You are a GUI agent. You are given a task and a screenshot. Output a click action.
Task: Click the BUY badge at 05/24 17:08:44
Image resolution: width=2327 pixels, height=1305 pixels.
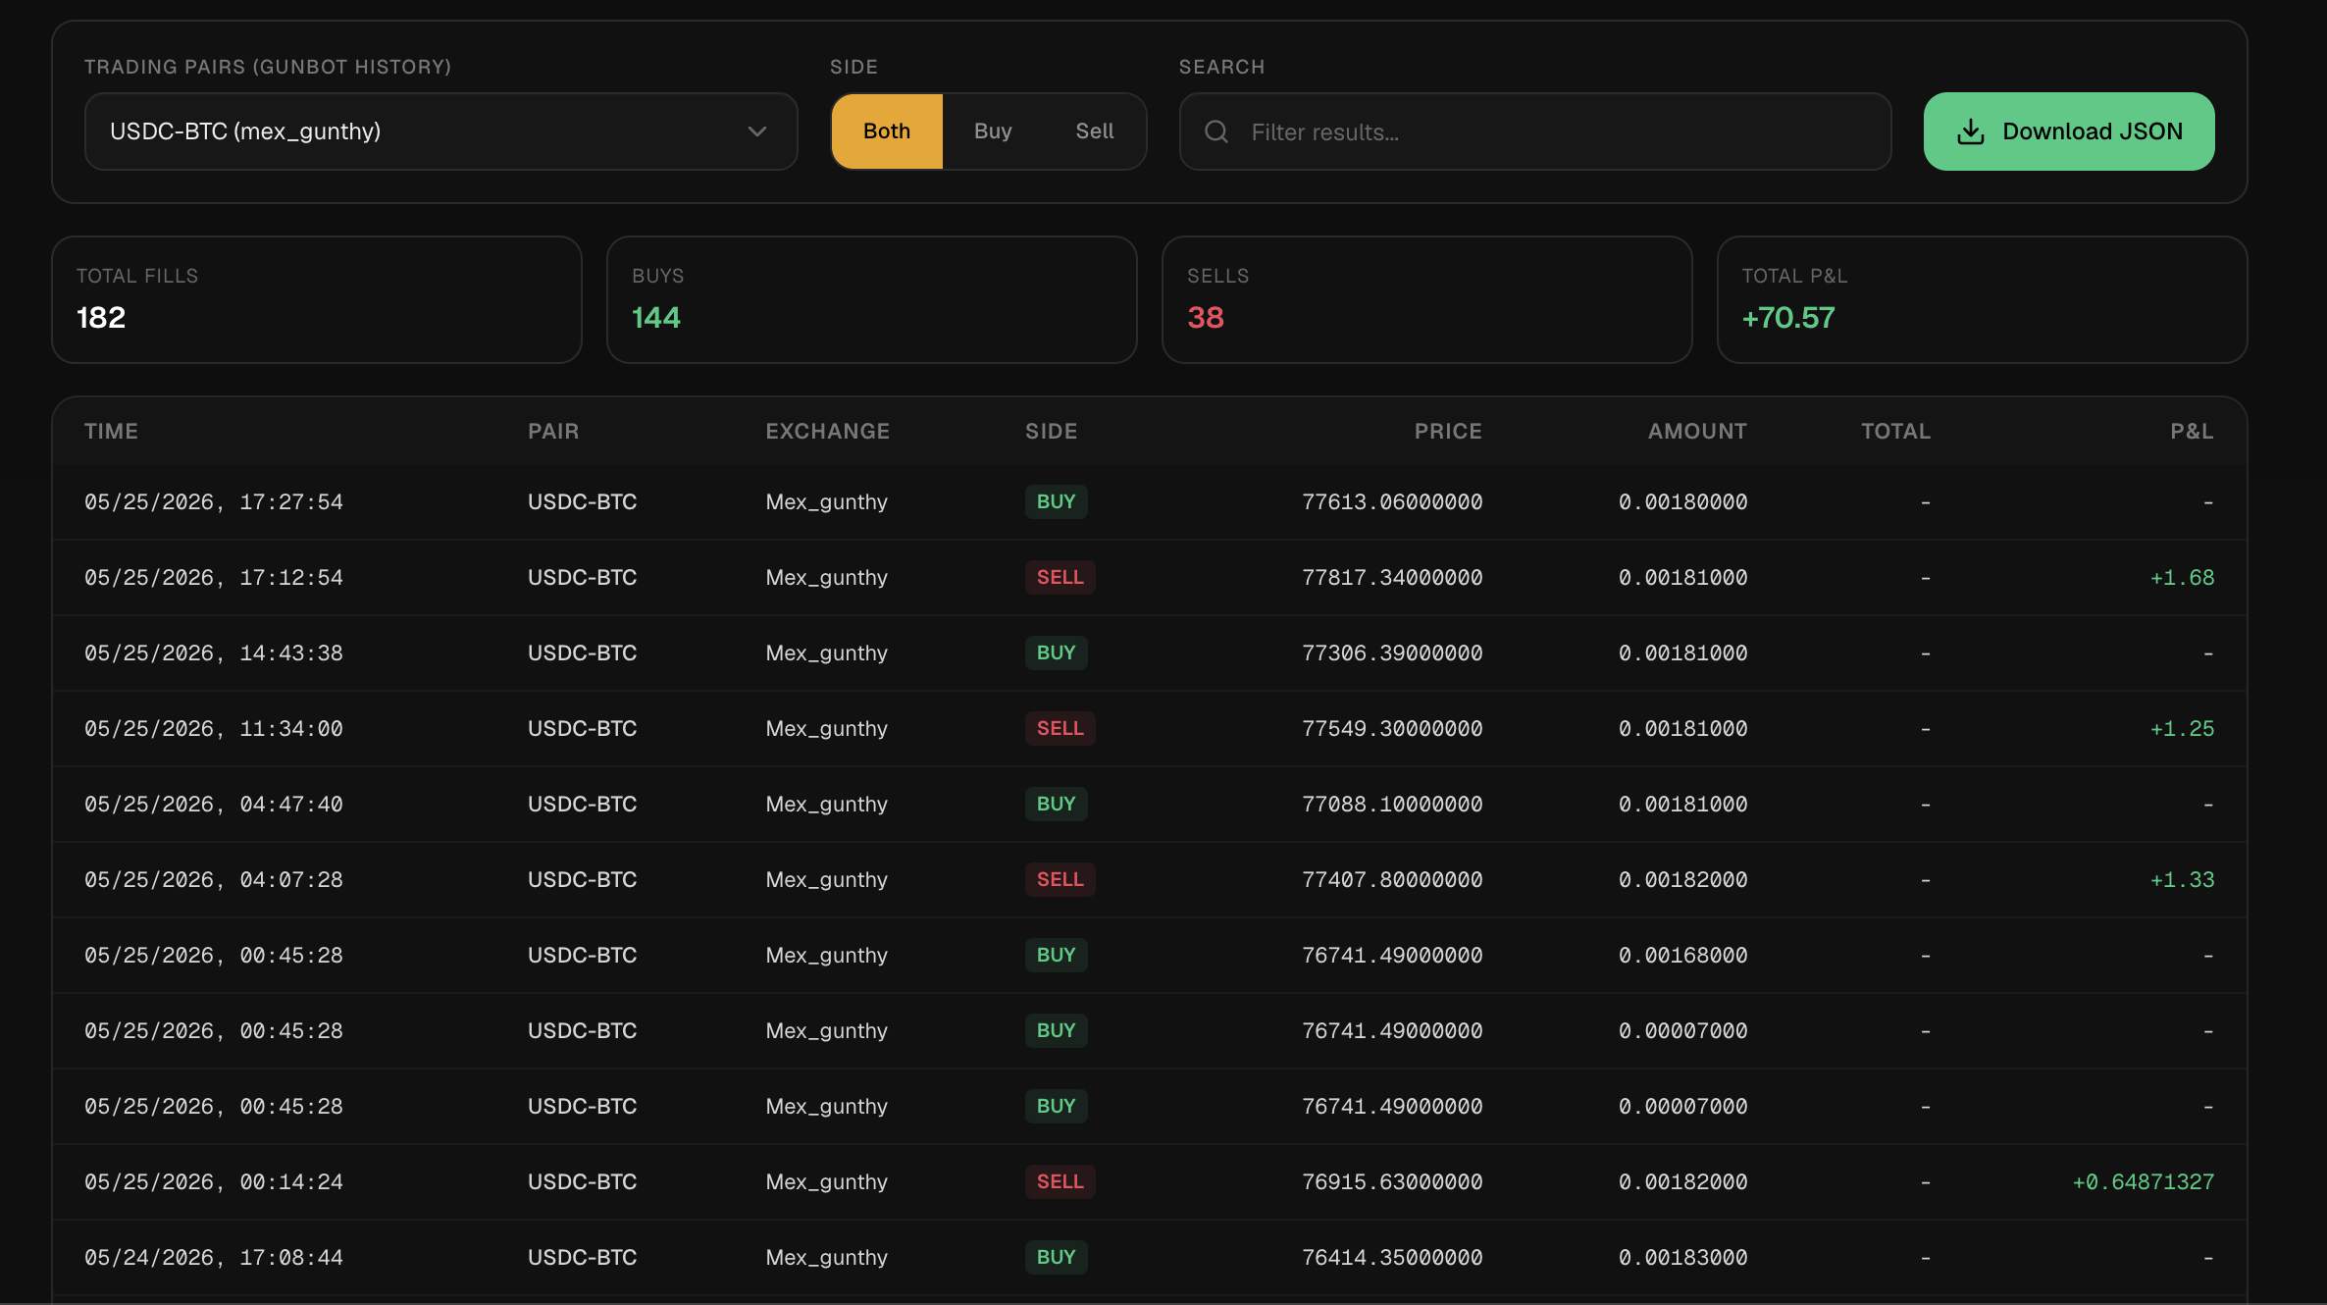(1057, 1258)
